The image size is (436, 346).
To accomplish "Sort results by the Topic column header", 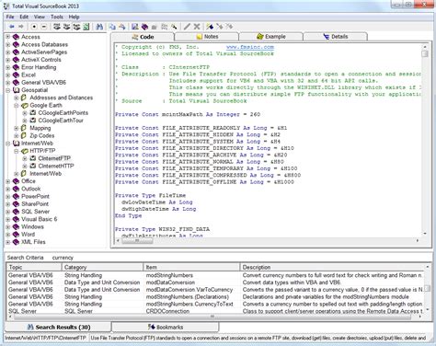I will coord(34,267).
